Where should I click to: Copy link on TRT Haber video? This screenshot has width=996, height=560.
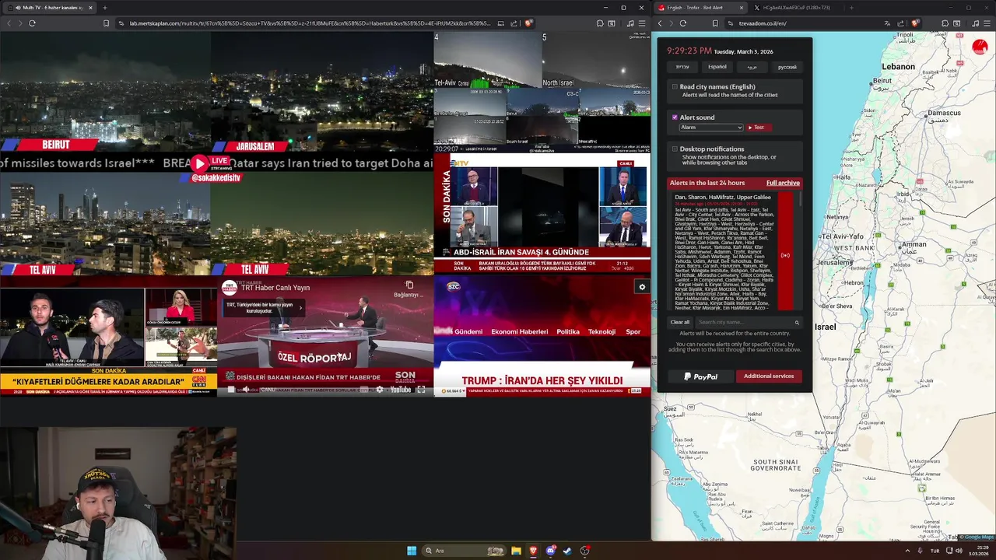409,289
